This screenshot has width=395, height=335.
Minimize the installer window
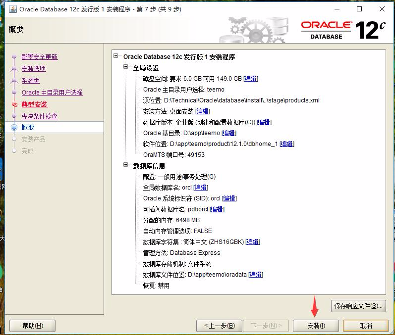337,9
